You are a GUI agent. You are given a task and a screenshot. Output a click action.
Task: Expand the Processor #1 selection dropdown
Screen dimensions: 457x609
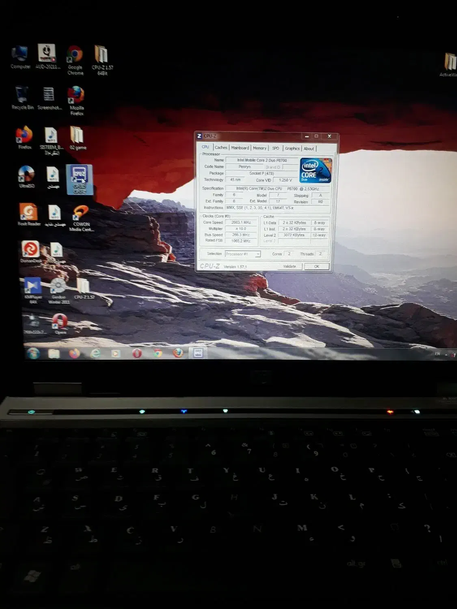258,254
